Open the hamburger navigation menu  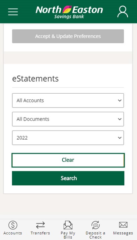click(13, 12)
